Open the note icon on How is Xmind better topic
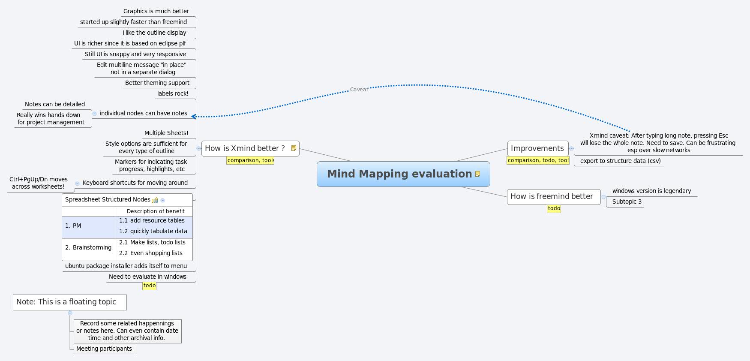Viewport: 750px width, 361px height. [294, 148]
